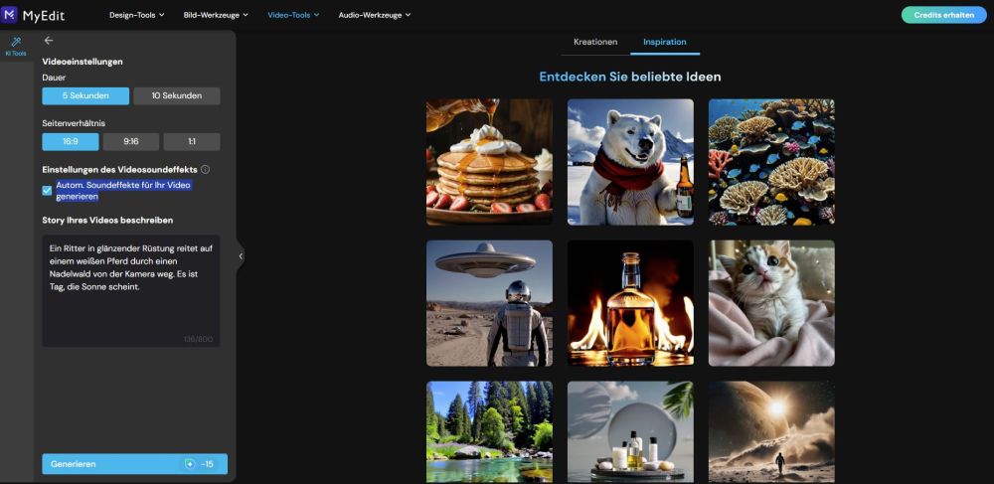Switch to the Kreationen tab
The width and height of the screenshot is (994, 484).
(x=595, y=42)
